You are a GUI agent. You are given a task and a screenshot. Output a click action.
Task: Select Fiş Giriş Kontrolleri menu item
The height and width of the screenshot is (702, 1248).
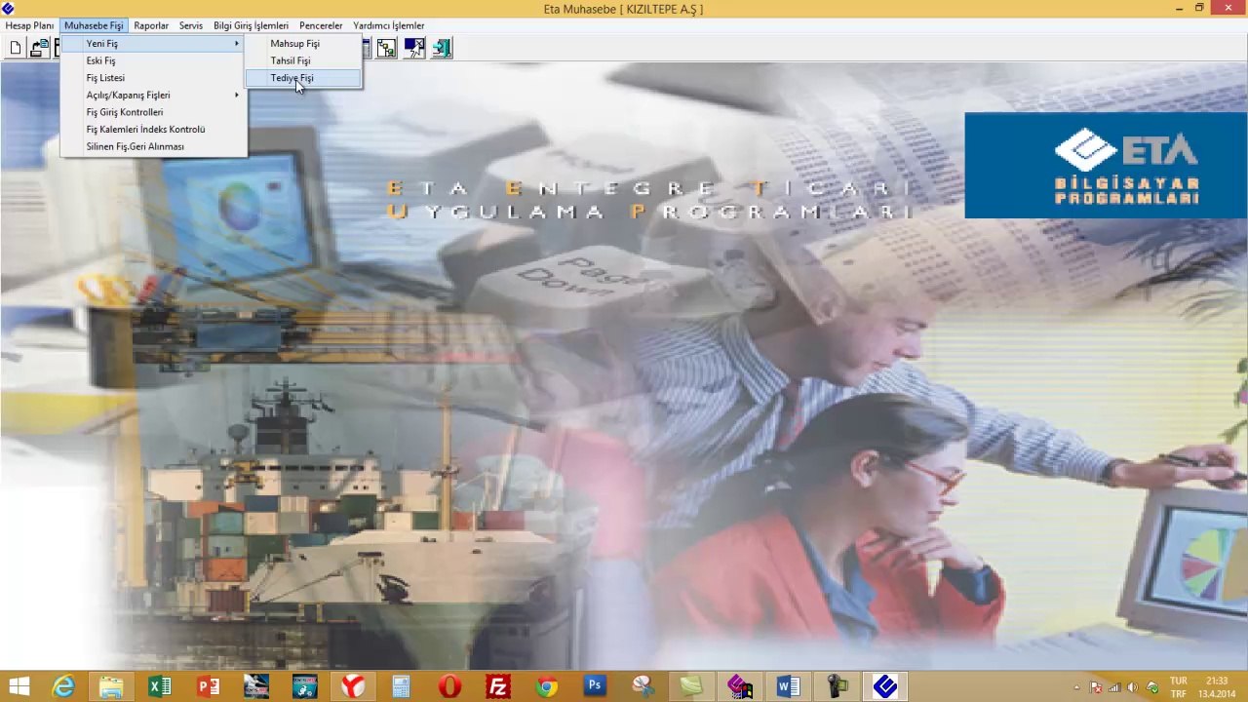coord(153,112)
